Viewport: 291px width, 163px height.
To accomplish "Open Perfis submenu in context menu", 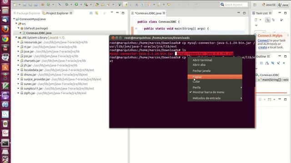I will tap(215, 87).
